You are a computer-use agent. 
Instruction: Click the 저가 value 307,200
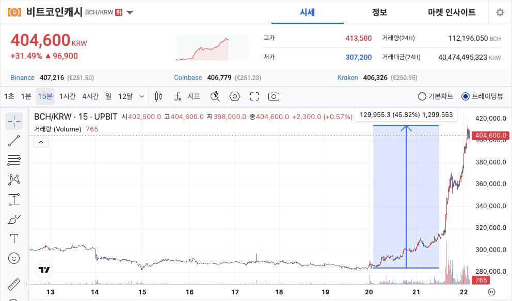pyautogui.click(x=359, y=57)
